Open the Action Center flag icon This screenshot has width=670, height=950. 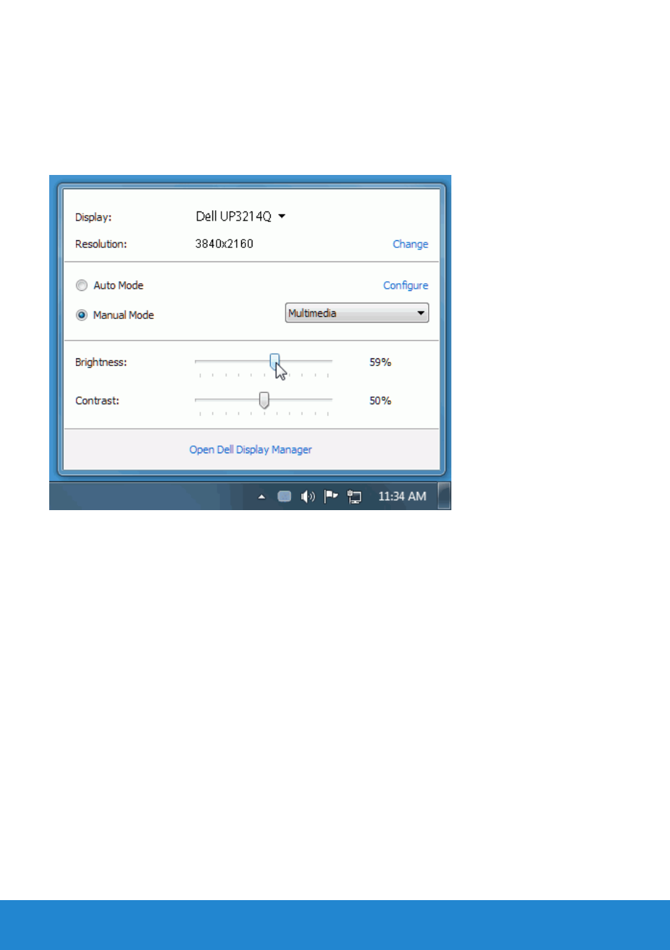pos(330,497)
